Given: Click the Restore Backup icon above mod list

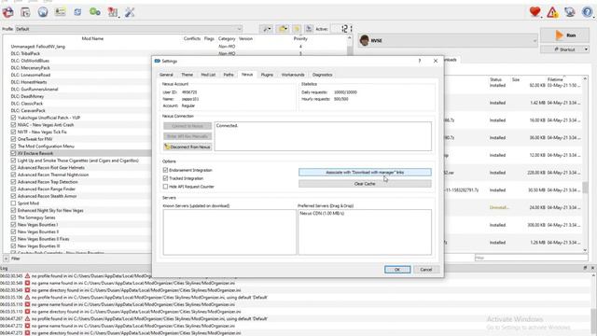Looking at the screenshot, I should coord(297,29).
